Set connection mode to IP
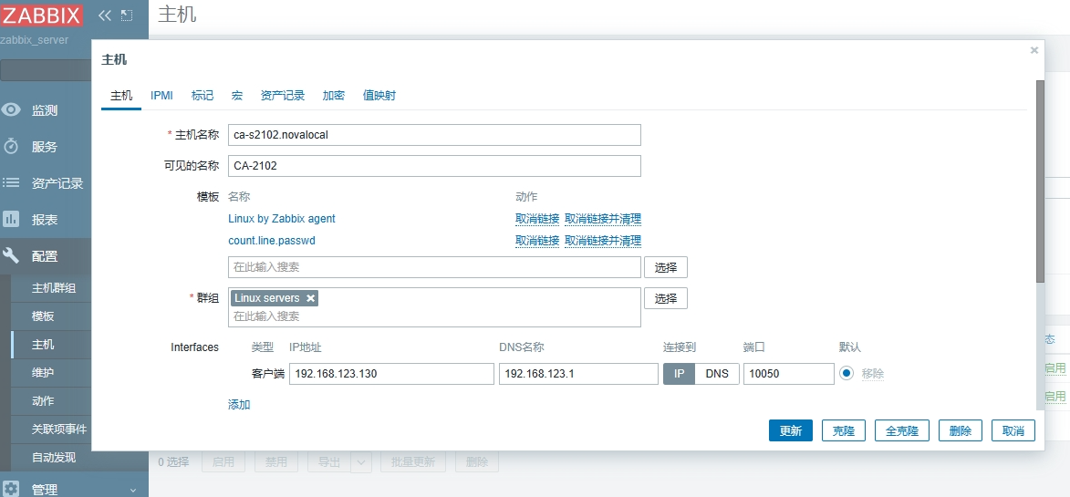 pyautogui.click(x=679, y=374)
